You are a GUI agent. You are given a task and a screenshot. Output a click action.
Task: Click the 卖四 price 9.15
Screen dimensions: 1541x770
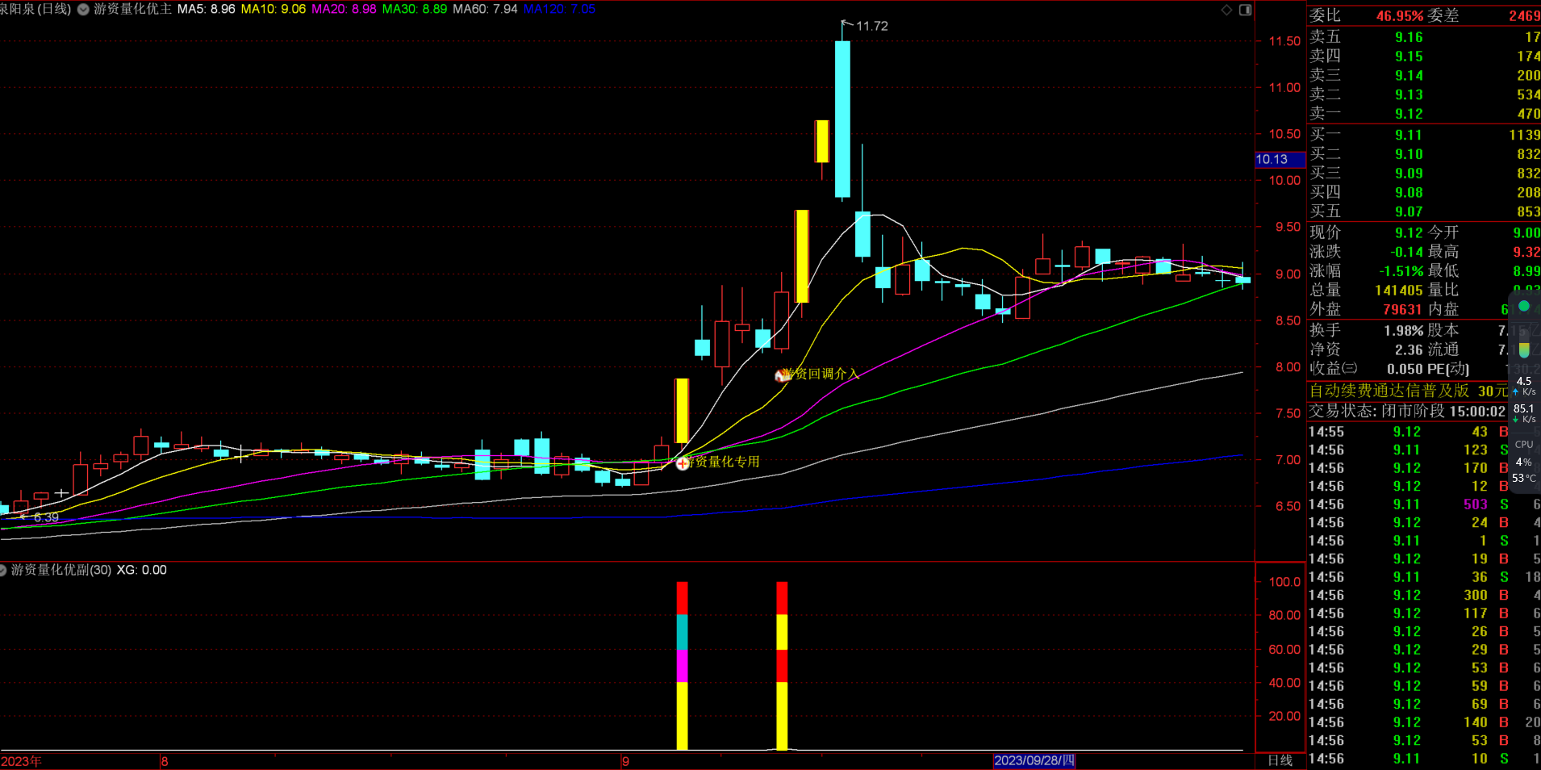point(1409,56)
